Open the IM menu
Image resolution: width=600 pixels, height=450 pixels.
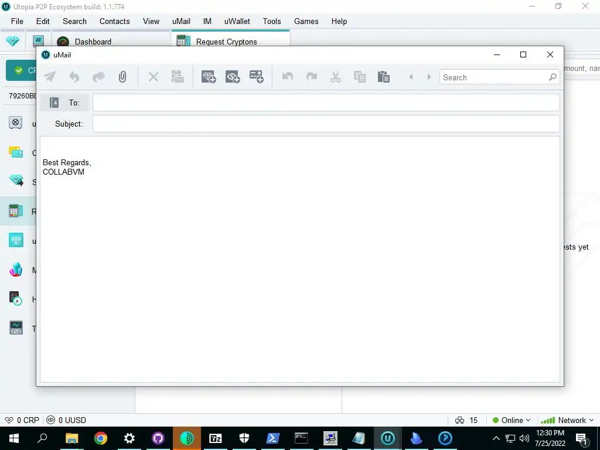[207, 22]
